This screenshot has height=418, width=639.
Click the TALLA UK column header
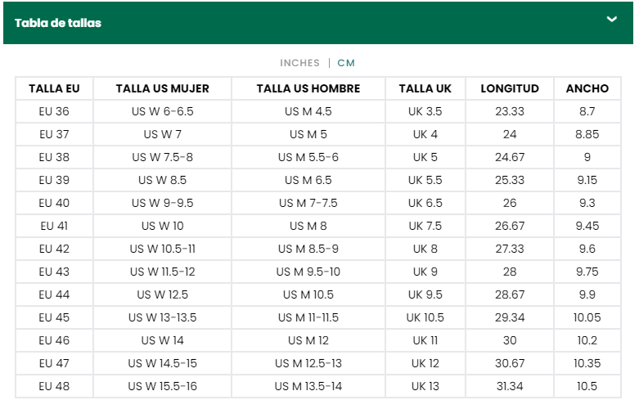[425, 88]
